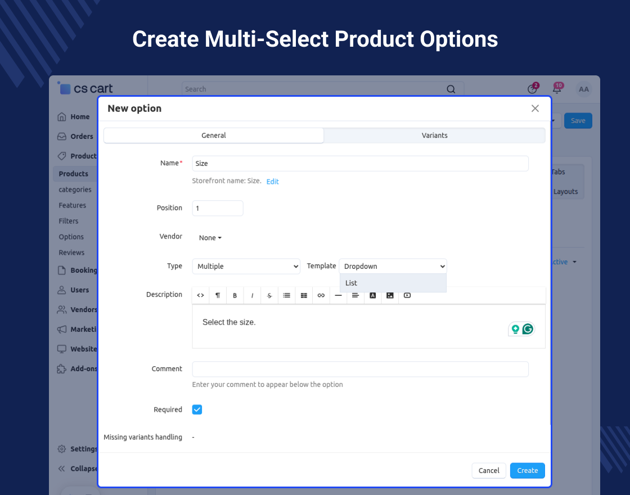This screenshot has height=495, width=630.
Task: Apply bold formatting in description editor
Action: point(235,295)
